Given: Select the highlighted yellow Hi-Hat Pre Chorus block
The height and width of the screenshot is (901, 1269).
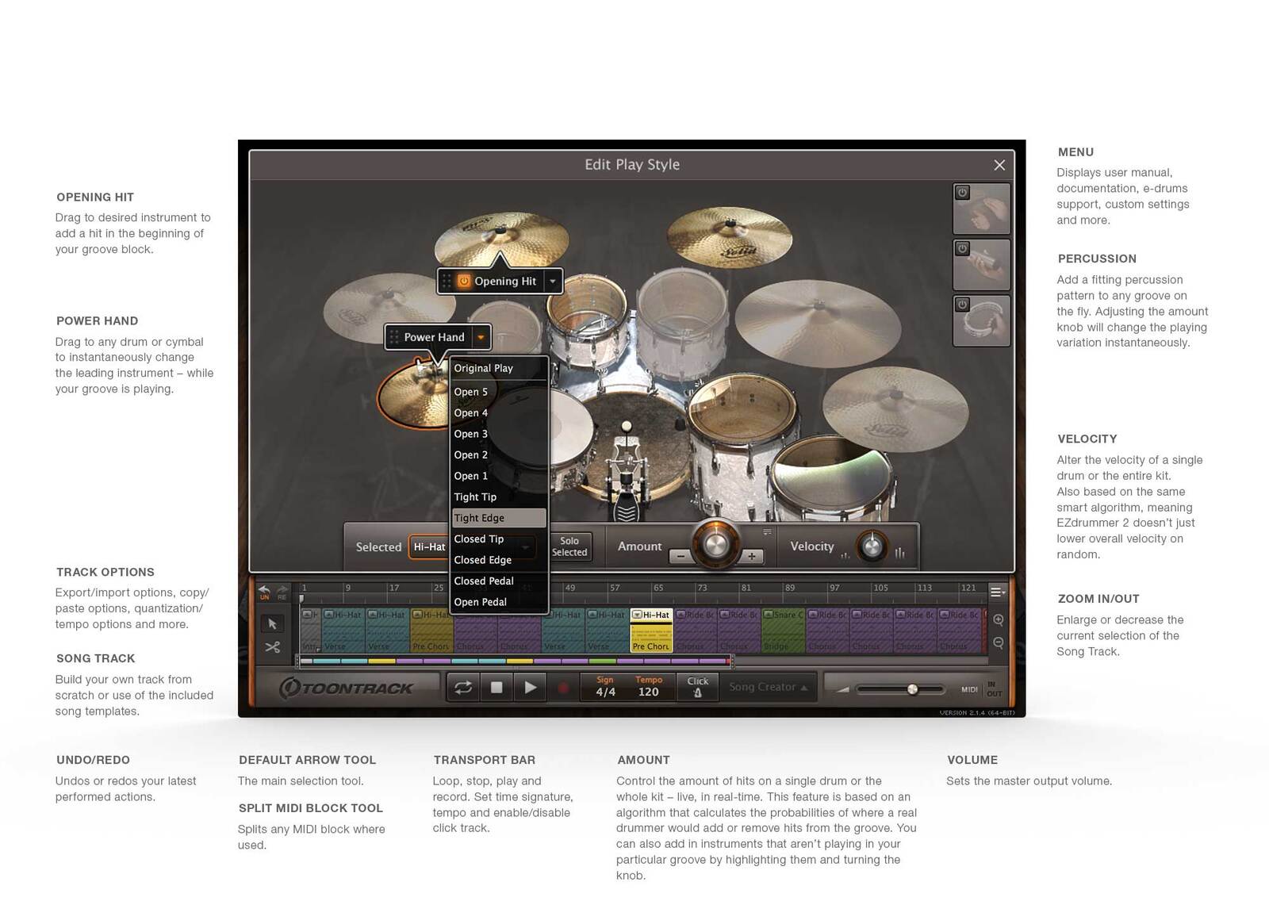Looking at the screenshot, I should tap(651, 631).
